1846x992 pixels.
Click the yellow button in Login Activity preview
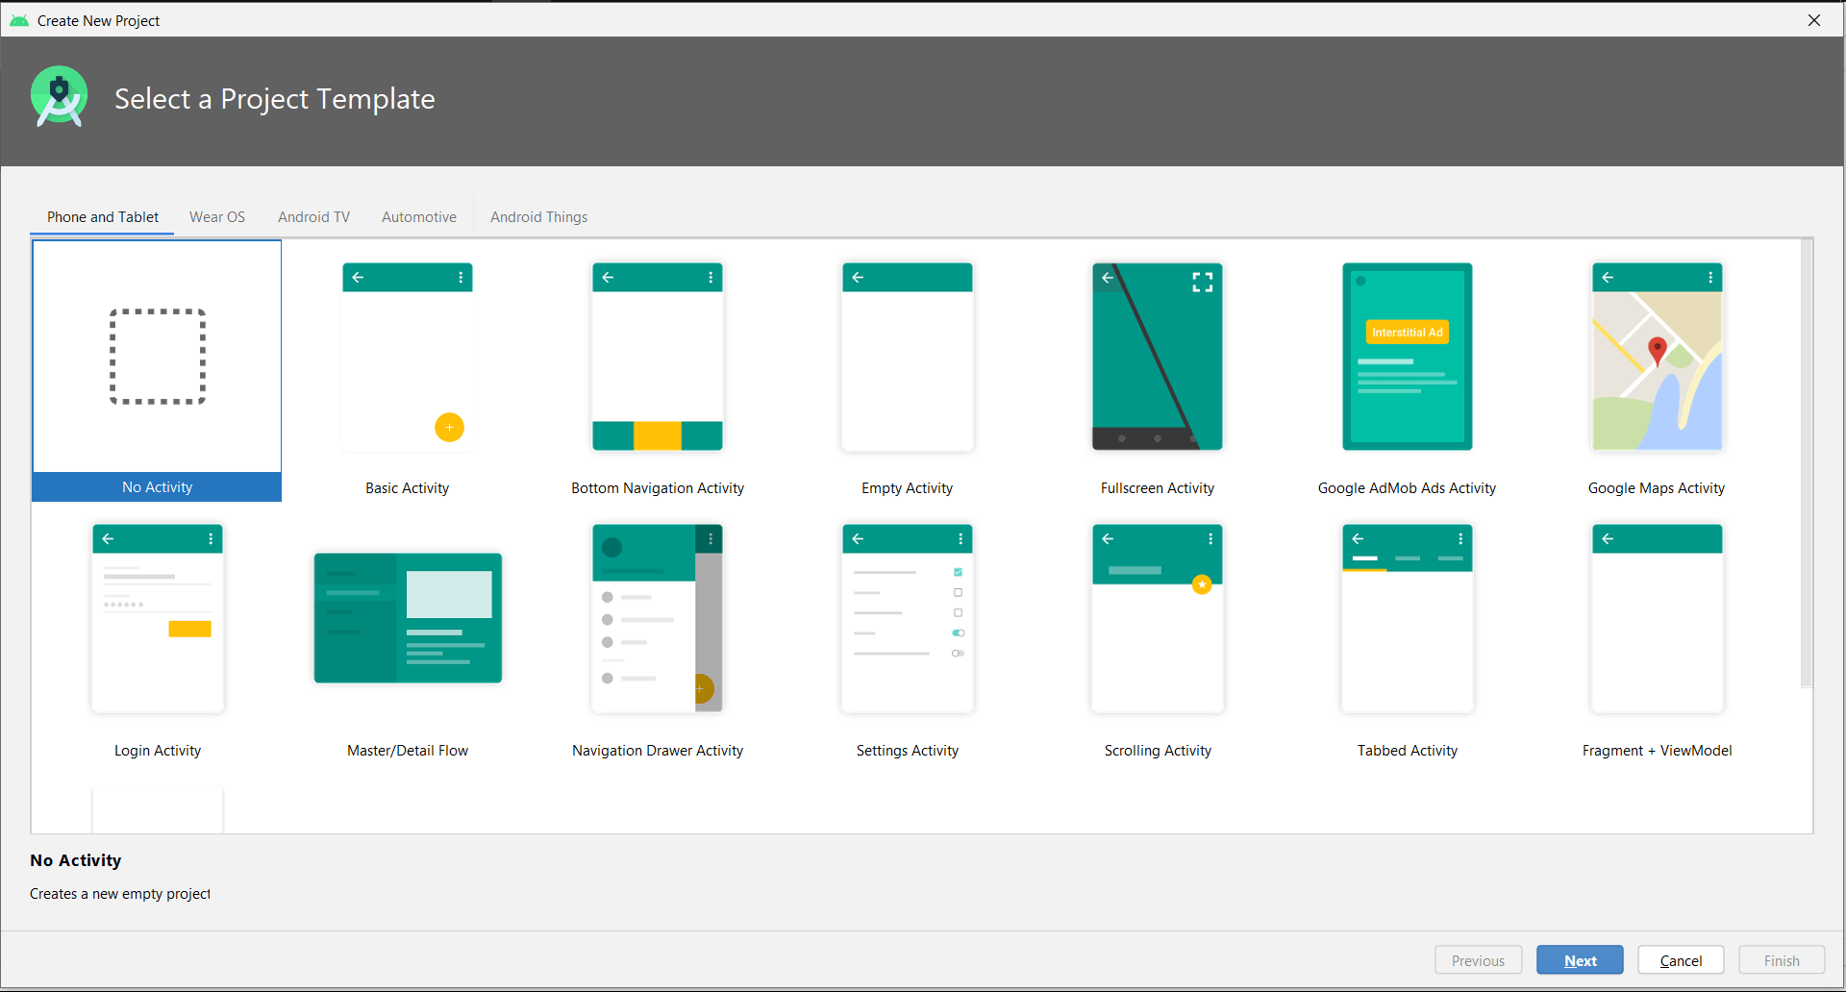[189, 629]
